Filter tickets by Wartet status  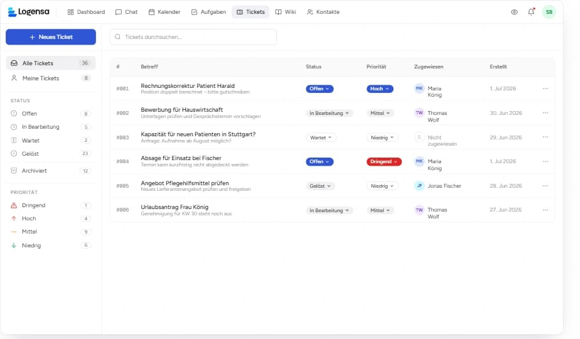click(51, 140)
